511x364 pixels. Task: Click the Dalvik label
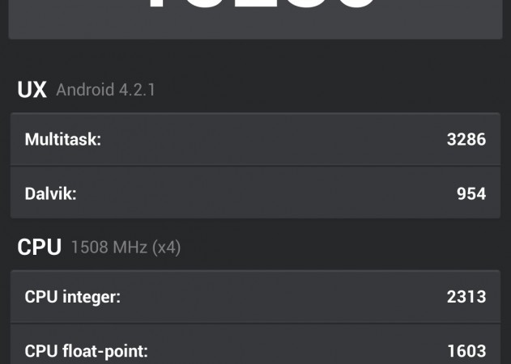tap(50, 193)
